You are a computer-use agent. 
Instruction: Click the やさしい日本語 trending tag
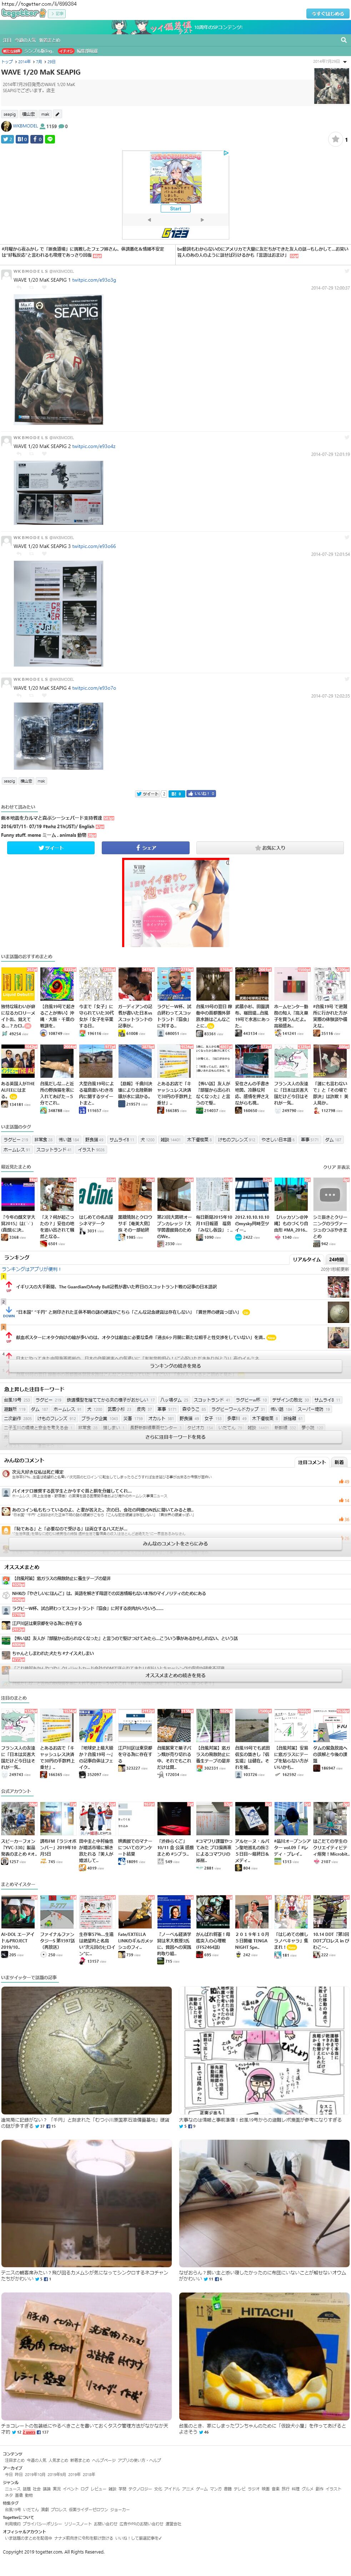[279, 1139]
